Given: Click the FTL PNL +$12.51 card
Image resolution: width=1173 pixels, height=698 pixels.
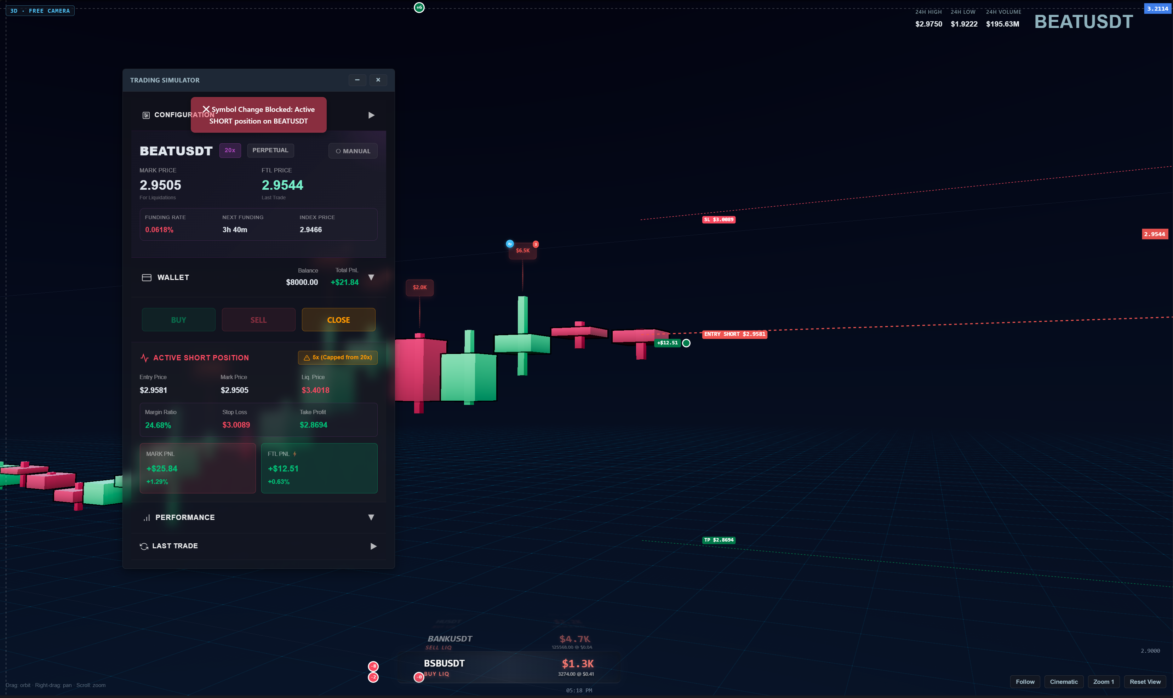Looking at the screenshot, I should click(319, 468).
